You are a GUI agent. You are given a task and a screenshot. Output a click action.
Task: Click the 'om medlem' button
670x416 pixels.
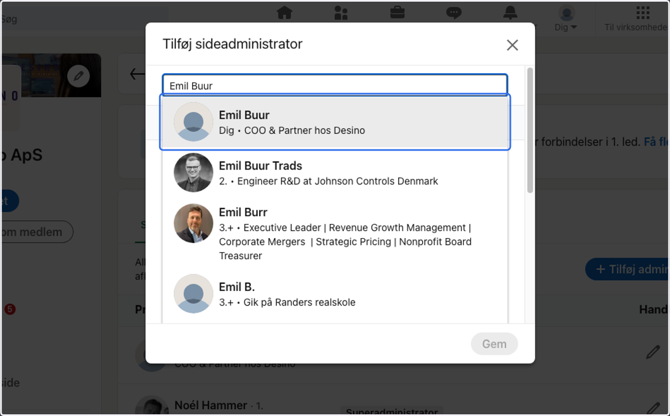tap(36, 232)
